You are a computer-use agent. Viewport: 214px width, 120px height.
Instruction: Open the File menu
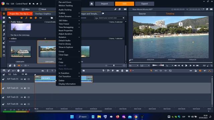click(x=8, y=4)
